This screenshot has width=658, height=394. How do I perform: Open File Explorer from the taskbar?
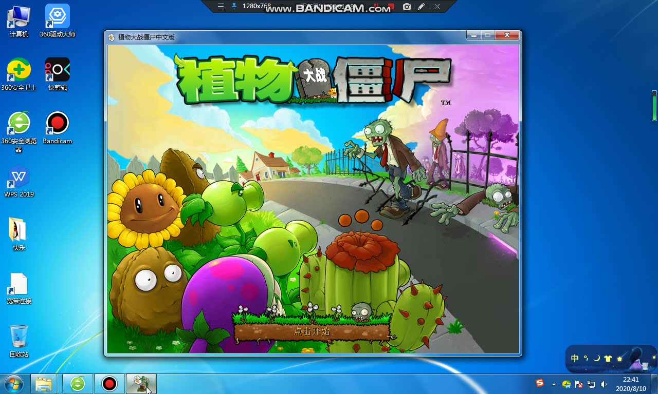click(44, 384)
